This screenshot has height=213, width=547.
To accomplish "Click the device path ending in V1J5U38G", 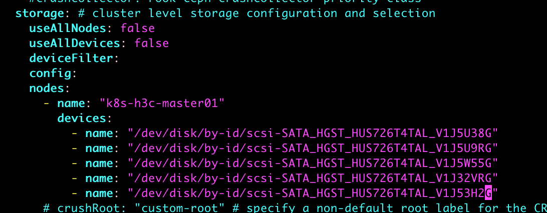I will [313, 133].
